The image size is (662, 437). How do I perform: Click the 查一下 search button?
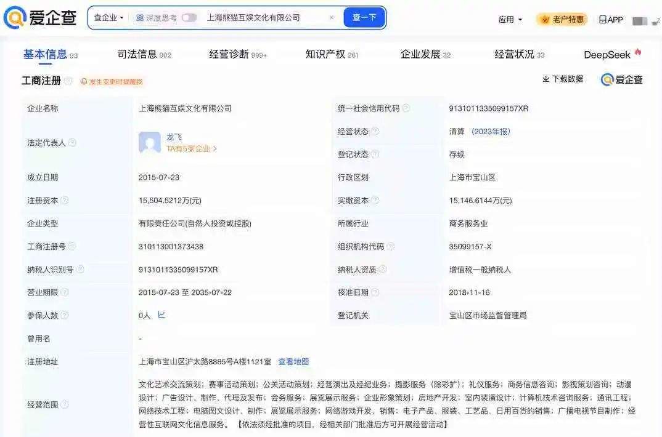click(x=364, y=17)
